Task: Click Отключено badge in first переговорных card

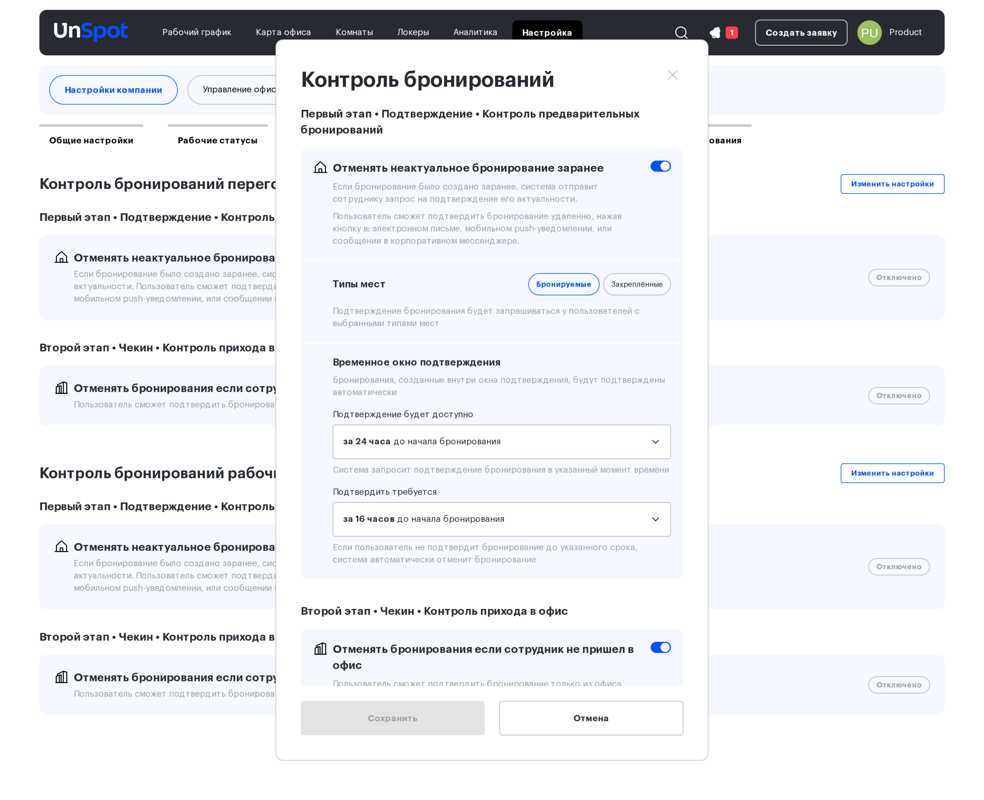Action: click(x=898, y=277)
